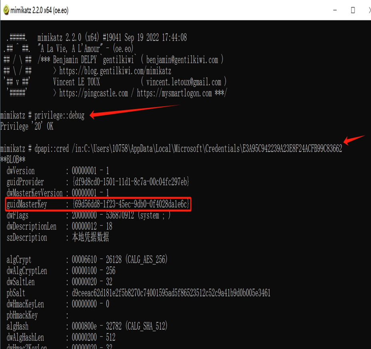Click the algHash value with CALG_SHA_512
Viewport: 371px width, 349px height.
(x=120, y=326)
